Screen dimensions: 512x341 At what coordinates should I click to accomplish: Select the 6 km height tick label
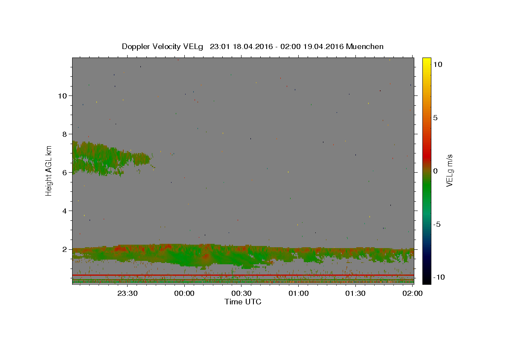pyautogui.click(x=64, y=172)
